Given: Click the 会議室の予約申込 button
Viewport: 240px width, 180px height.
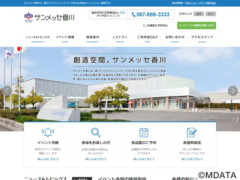Looking at the screenshot, I should pos(155,25).
